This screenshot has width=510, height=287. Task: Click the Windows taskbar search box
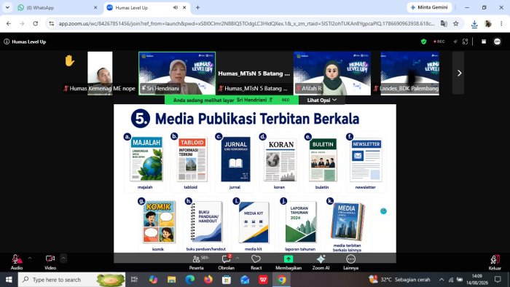tap(71, 280)
